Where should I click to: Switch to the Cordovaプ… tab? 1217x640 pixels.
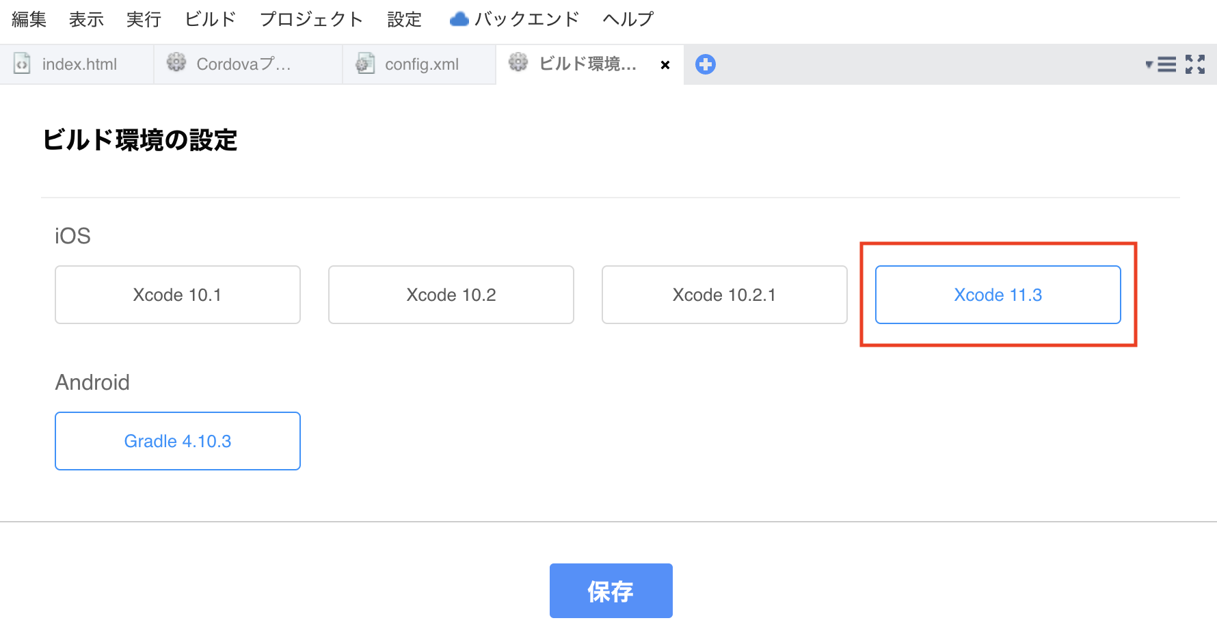point(248,64)
